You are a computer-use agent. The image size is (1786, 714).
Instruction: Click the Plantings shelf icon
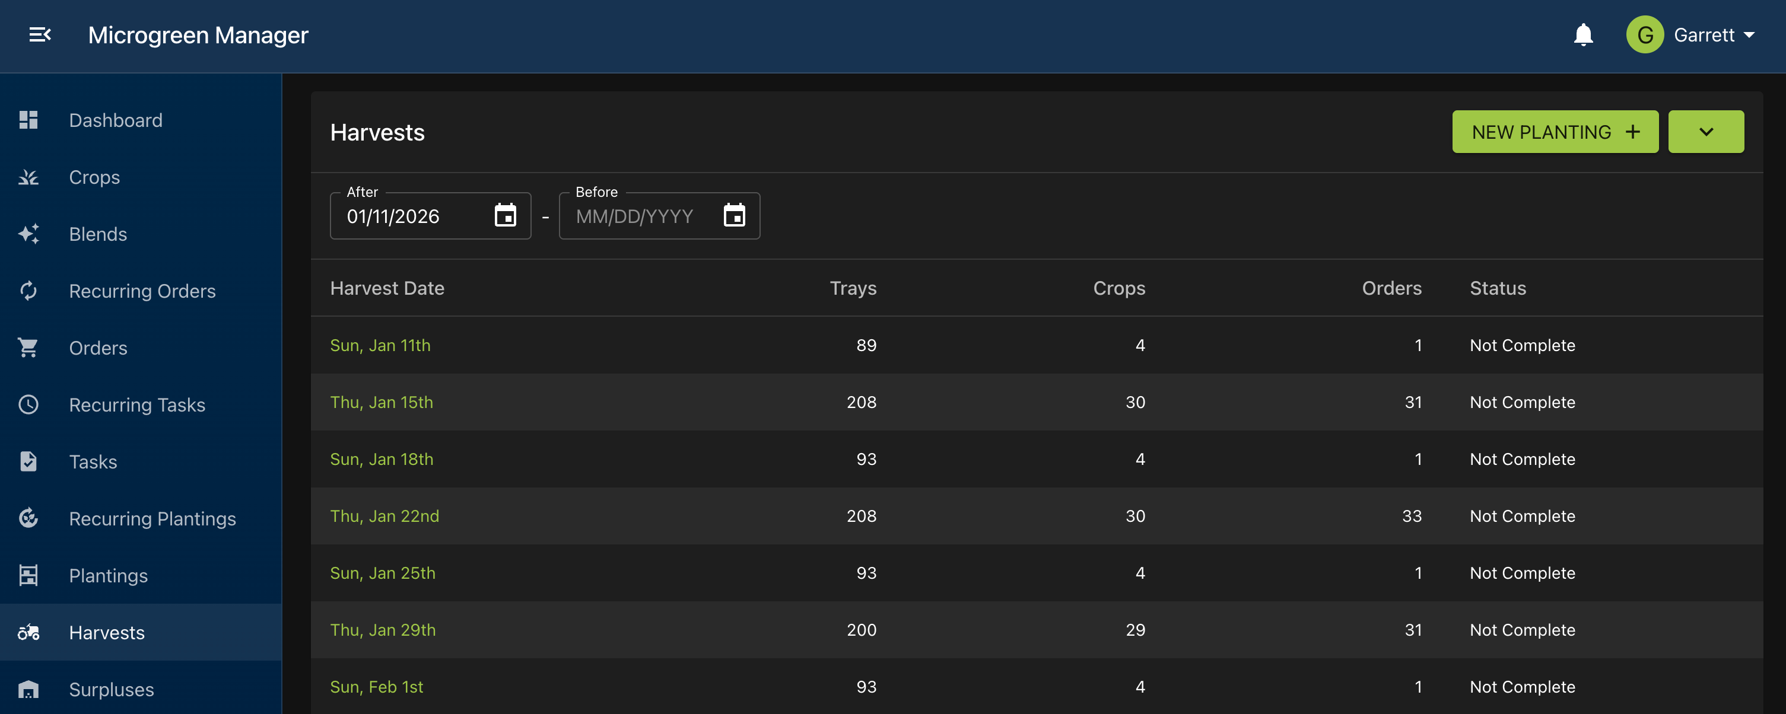[x=28, y=575]
